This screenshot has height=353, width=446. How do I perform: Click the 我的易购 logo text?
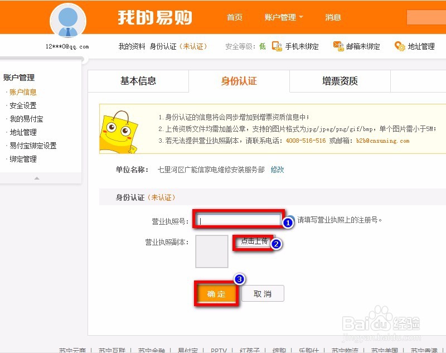point(155,18)
